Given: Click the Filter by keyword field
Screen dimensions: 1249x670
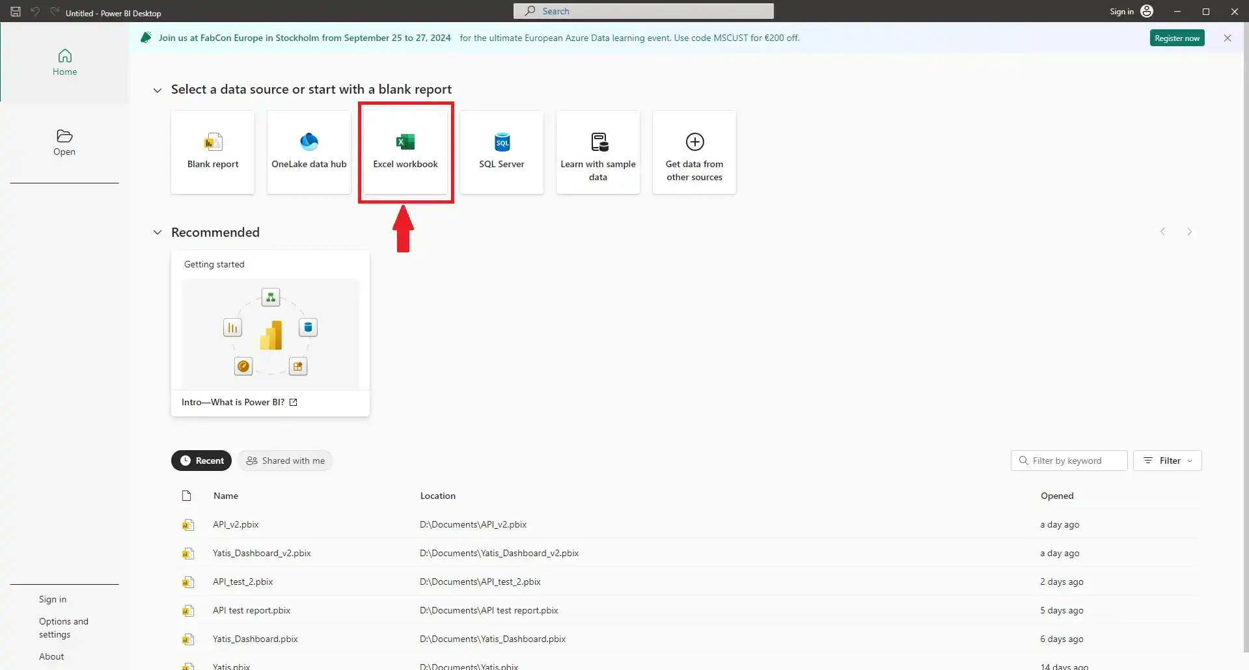Looking at the screenshot, I should pyautogui.click(x=1068, y=460).
